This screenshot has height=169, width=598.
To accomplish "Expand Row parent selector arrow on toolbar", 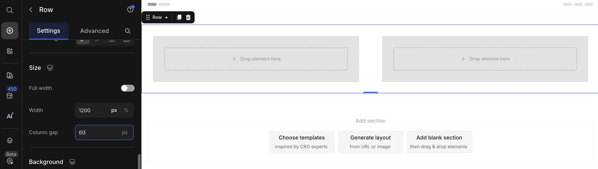I will click(166, 17).
